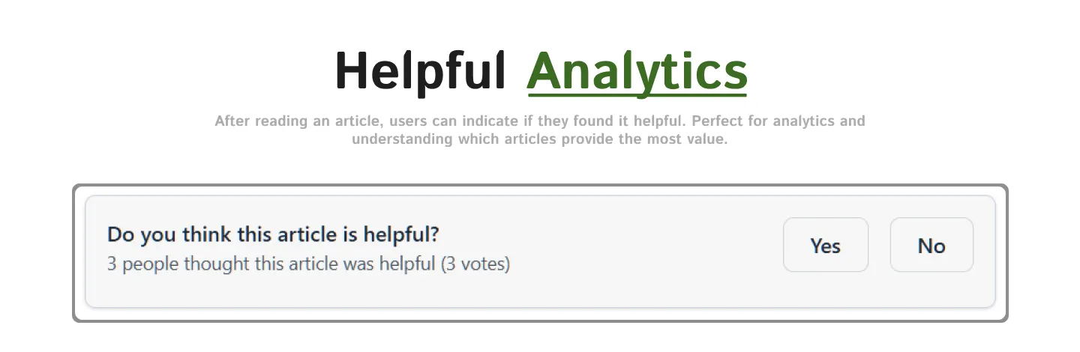Click the "Do you think this article is helpful?" question
This screenshot has height=352, width=1080.
point(273,234)
